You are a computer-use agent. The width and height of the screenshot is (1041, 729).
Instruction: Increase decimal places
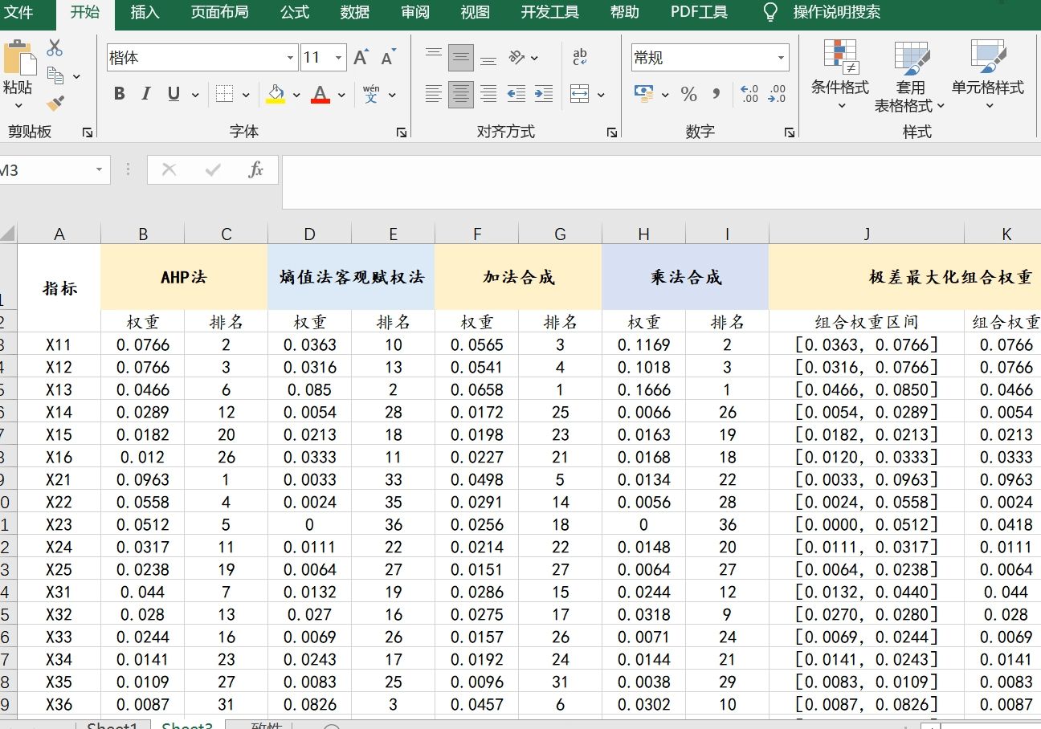click(749, 94)
